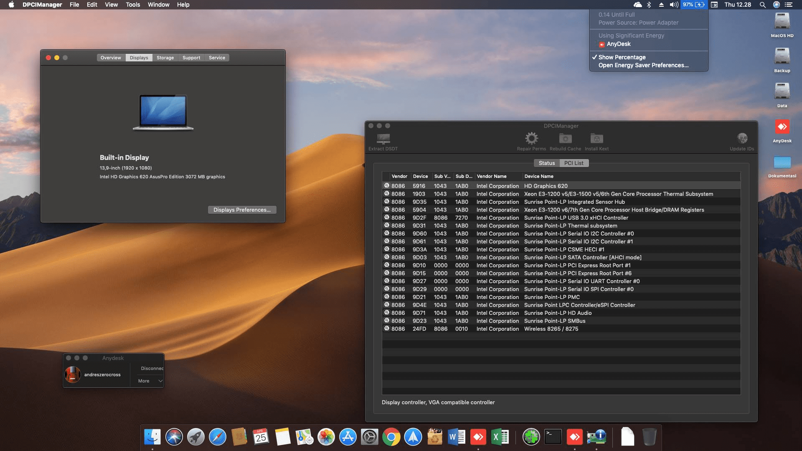Open Contacts book icon in dock
Screen dimensions: 802x451
coord(239,437)
